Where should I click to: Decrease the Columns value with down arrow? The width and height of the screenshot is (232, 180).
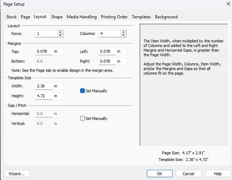click(123, 35)
